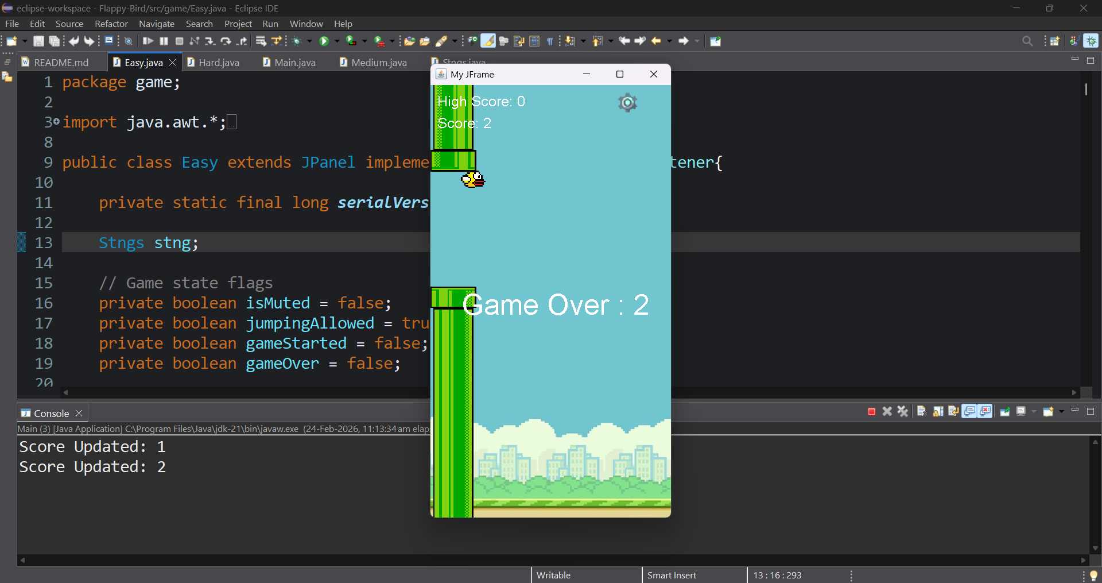Toggle Mark Occurrences highlighter in toolbar
Viewport: 1102px width, 583px height.
(488, 41)
